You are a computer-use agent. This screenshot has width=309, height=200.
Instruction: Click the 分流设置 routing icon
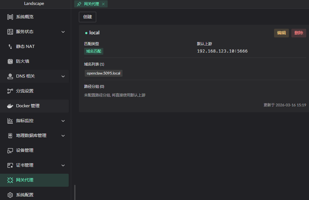pyautogui.click(x=10, y=91)
